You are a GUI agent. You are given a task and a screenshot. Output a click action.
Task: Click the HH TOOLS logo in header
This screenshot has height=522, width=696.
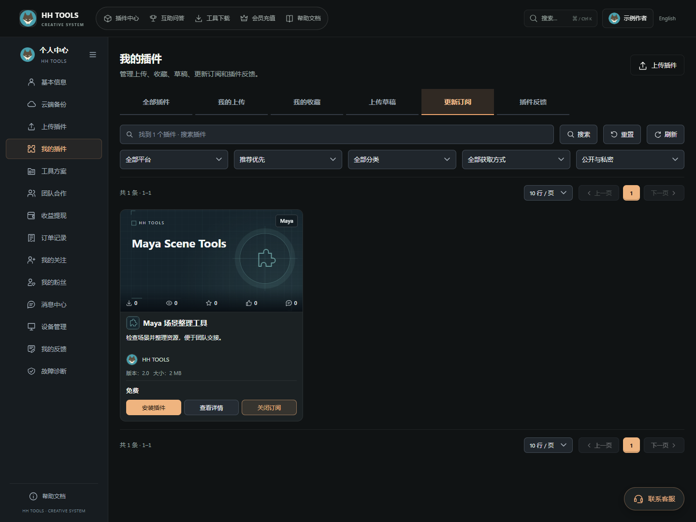(52, 18)
